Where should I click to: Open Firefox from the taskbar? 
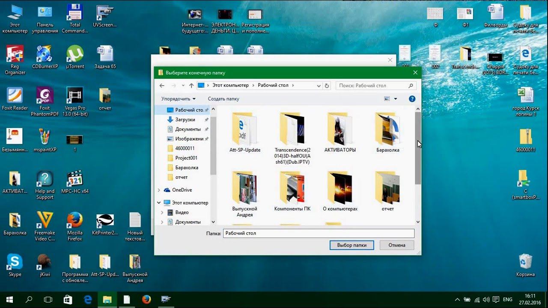click(x=146, y=299)
